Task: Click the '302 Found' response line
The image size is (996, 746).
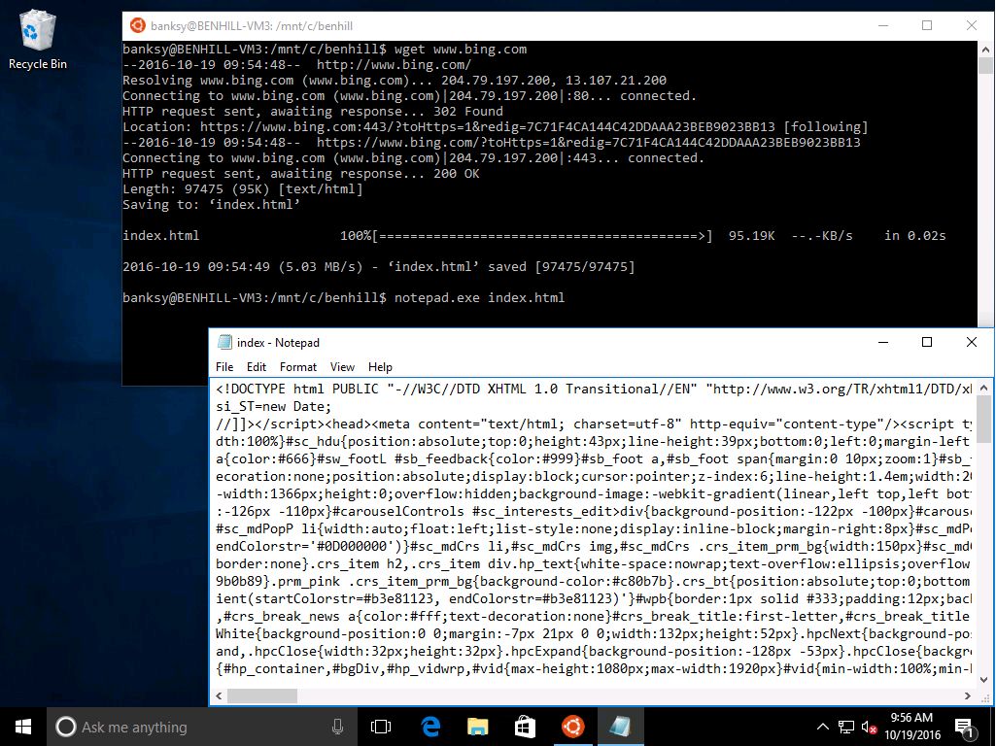Action: [313, 111]
